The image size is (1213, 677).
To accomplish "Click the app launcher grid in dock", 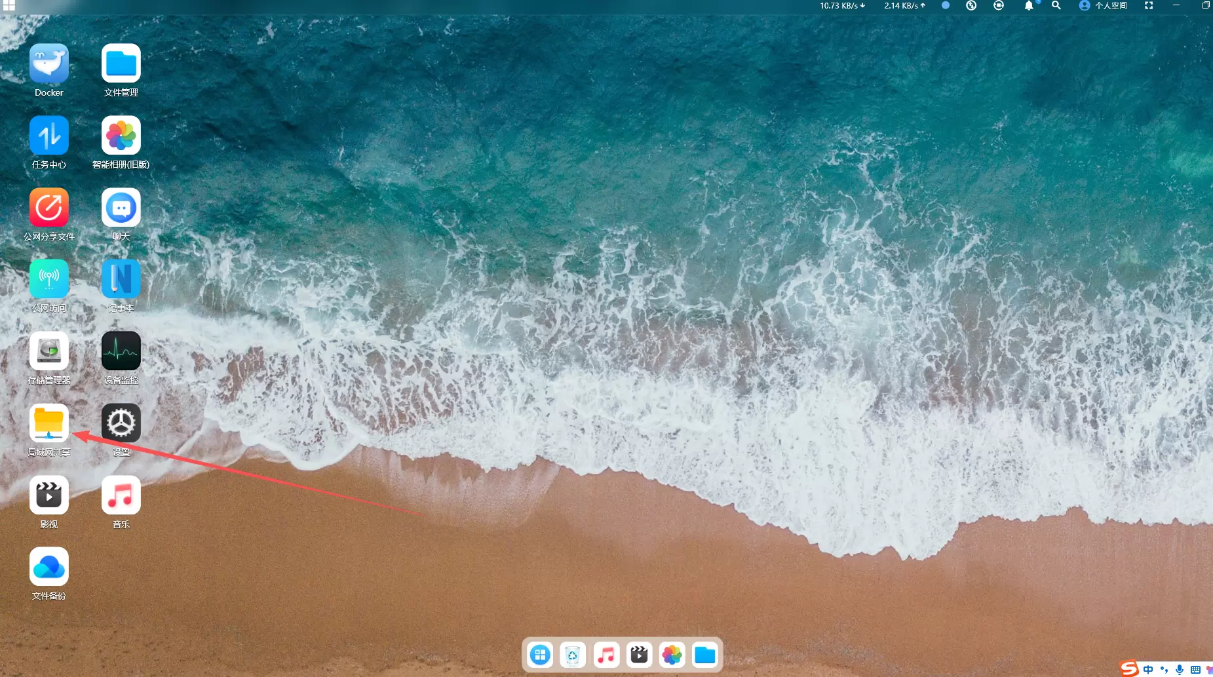I will click(540, 655).
